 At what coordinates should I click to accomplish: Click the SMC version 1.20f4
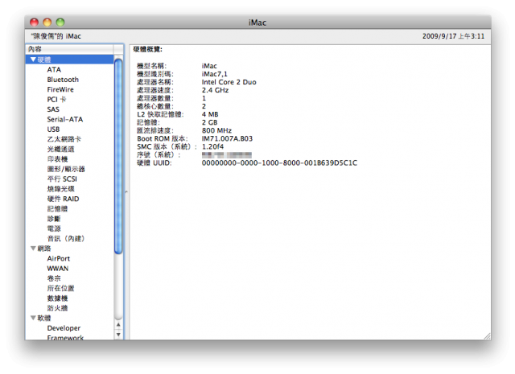pos(212,146)
